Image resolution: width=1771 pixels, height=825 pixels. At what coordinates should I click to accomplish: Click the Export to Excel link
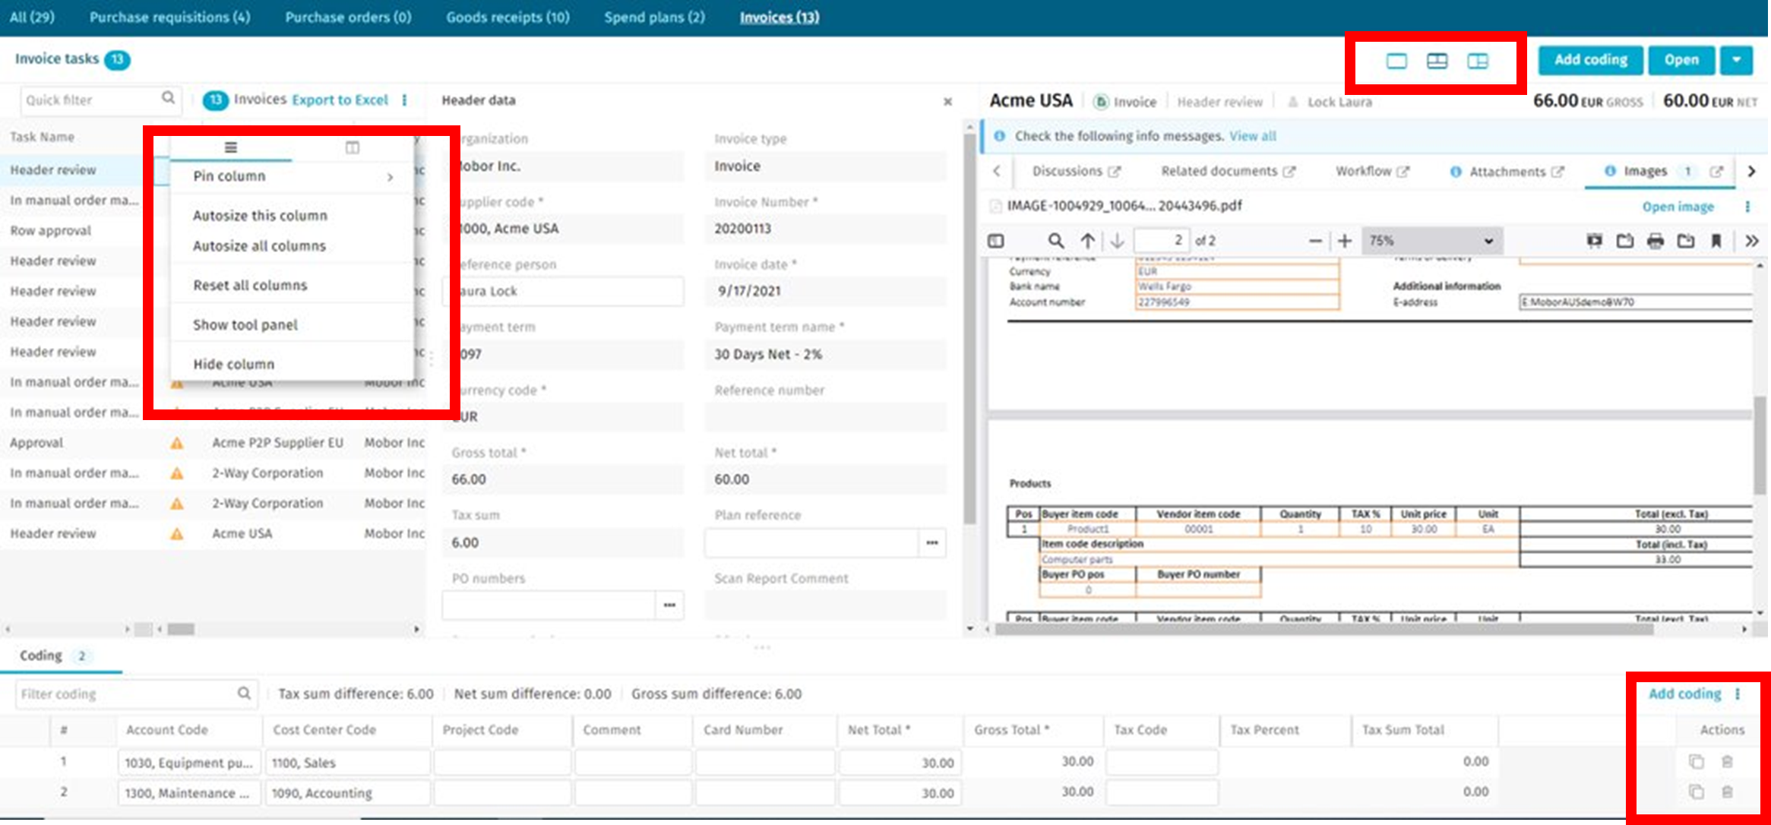(x=339, y=100)
